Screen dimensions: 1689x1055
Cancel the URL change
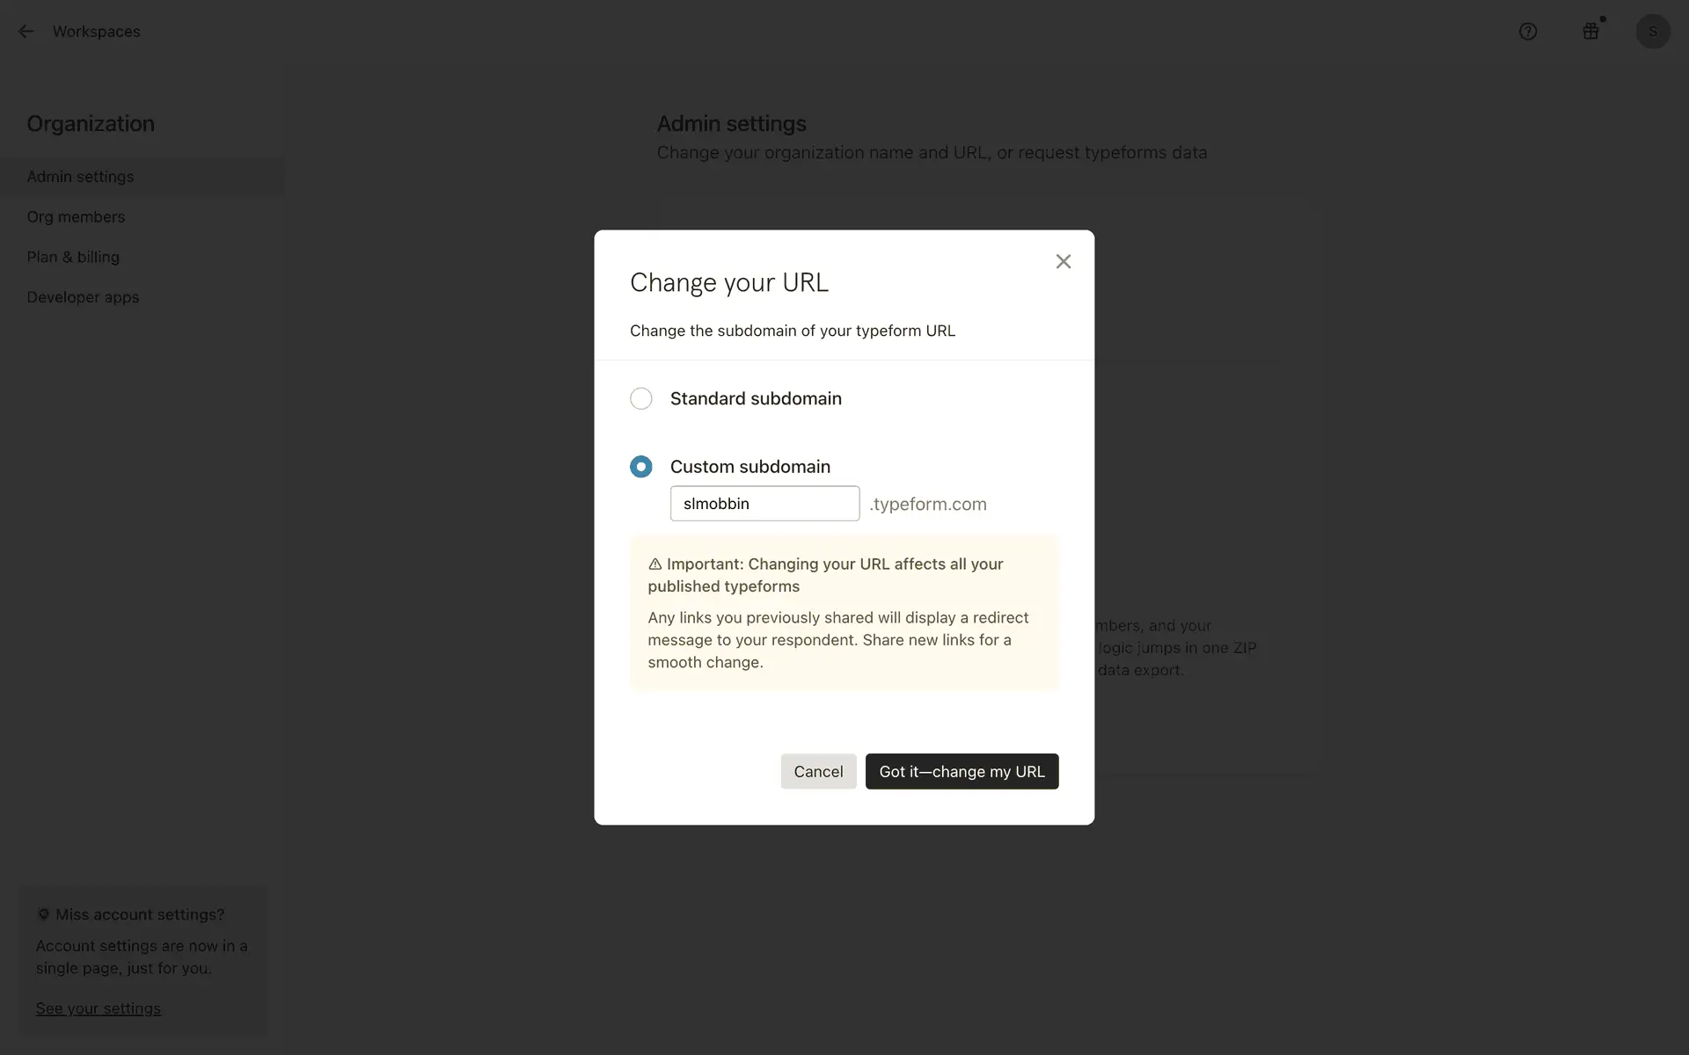(x=818, y=771)
